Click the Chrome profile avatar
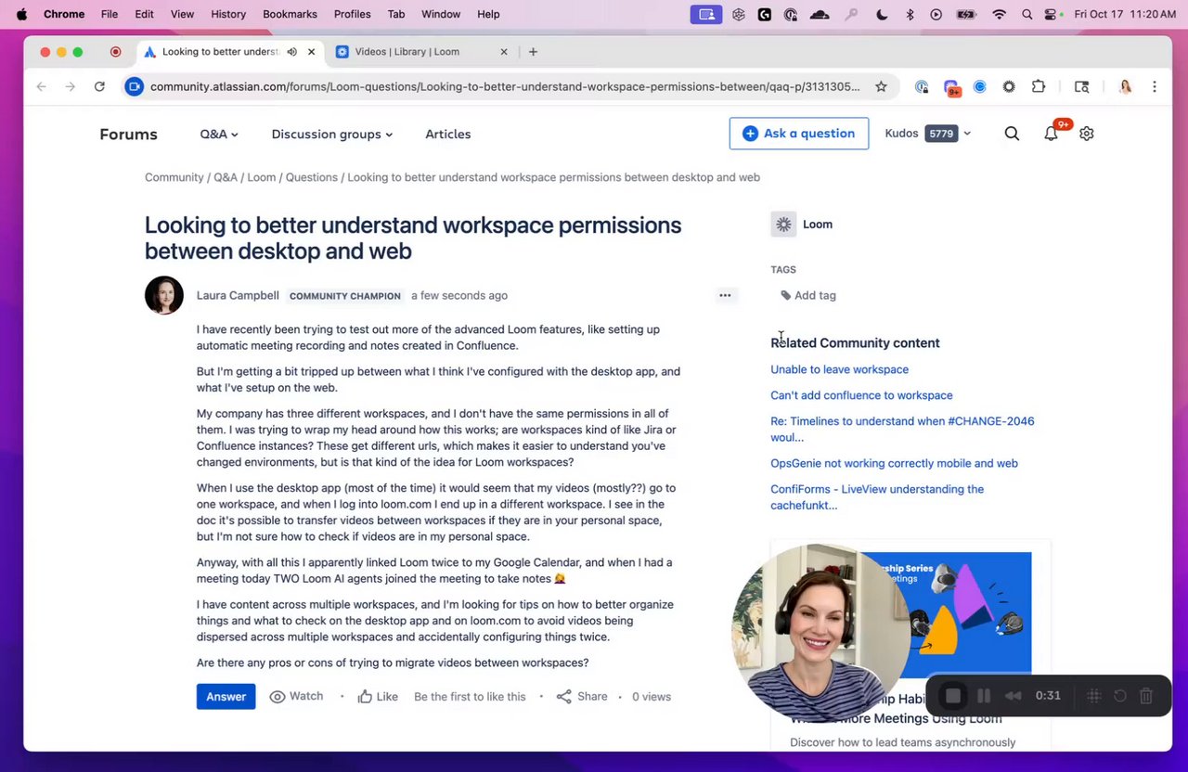Image resolution: width=1188 pixels, height=772 pixels. point(1125,86)
